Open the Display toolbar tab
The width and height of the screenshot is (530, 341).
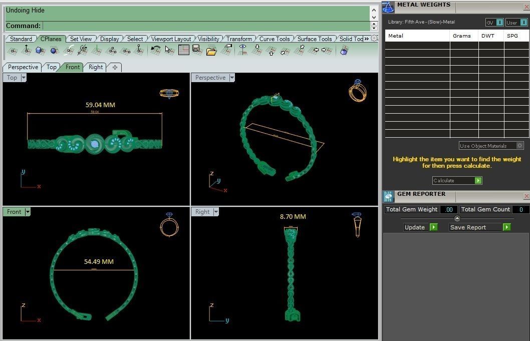110,39
